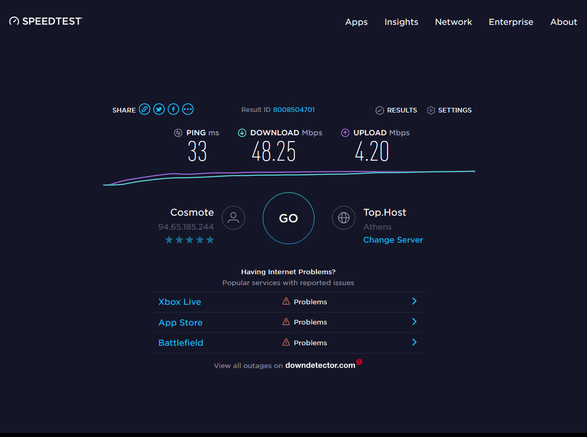The image size is (587, 437).
Task: Click the Speedtest logo
Action: pyautogui.click(x=46, y=21)
